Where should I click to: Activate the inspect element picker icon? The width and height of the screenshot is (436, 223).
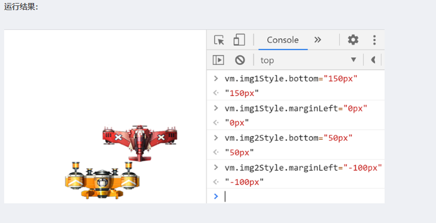coord(219,40)
